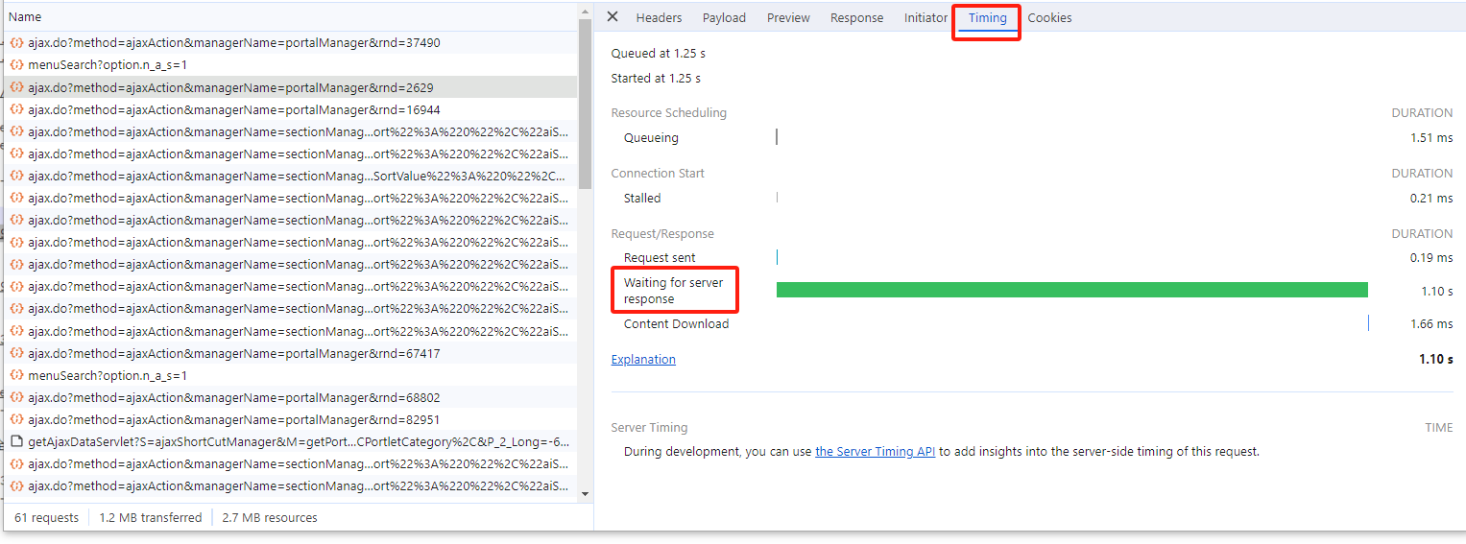Select the selected request rnd=2629
The image size is (1466, 544).
pos(291,87)
